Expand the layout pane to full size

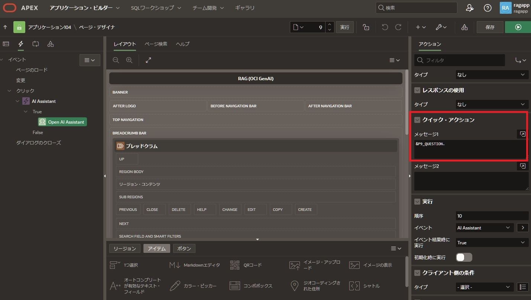148,60
